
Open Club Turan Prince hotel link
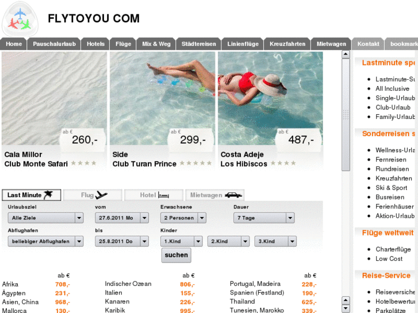click(144, 164)
